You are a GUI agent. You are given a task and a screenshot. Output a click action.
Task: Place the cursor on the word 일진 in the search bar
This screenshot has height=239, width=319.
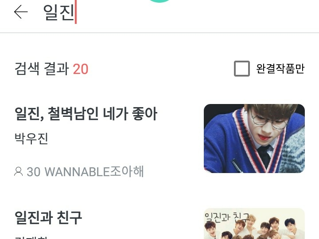coord(58,12)
